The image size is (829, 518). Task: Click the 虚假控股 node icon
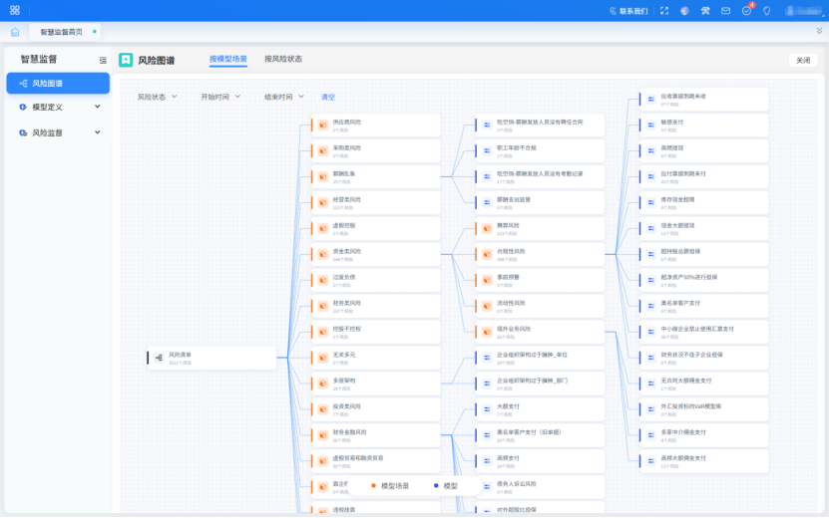(322, 229)
